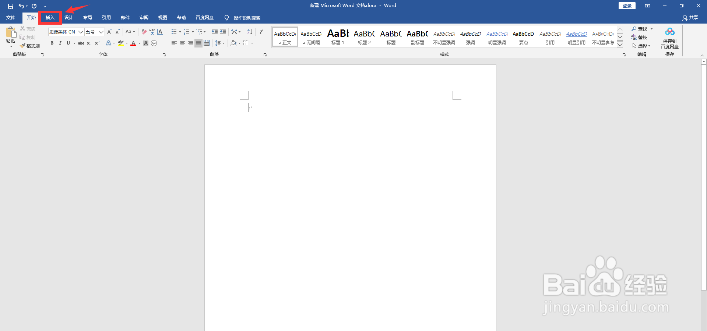Open the Font dialog launcher

coord(164,54)
